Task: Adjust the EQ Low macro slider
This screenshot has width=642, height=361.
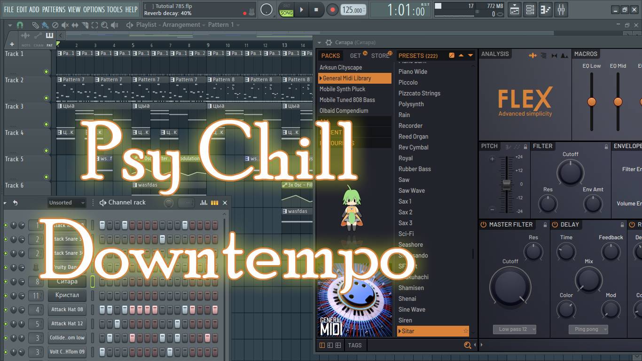Action: (592, 102)
